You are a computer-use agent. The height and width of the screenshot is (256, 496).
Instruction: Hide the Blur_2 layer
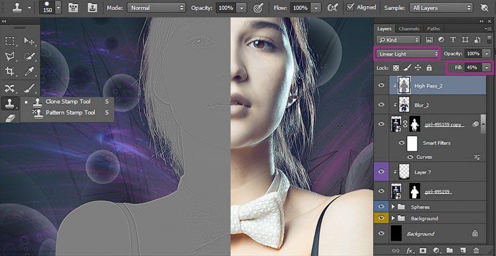click(x=381, y=105)
